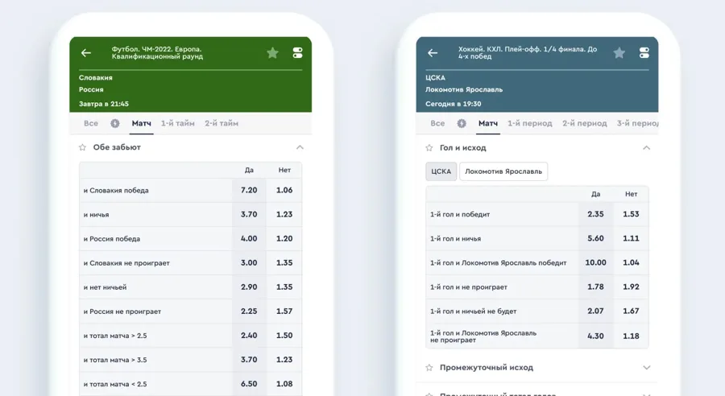Screen dimensions: 725x396
Task: Click the back arrow in hockey header
Action: point(433,53)
